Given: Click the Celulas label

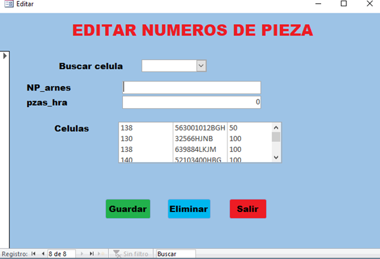Looking at the screenshot, I should (x=72, y=129).
